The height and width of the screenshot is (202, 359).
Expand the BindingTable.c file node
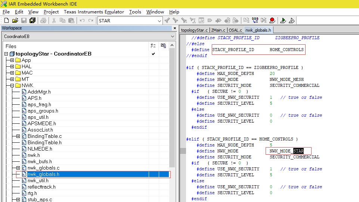click(18, 136)
